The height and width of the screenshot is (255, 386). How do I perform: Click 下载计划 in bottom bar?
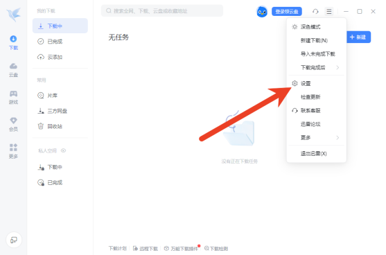pyautogui.click(x=118, y=248)
